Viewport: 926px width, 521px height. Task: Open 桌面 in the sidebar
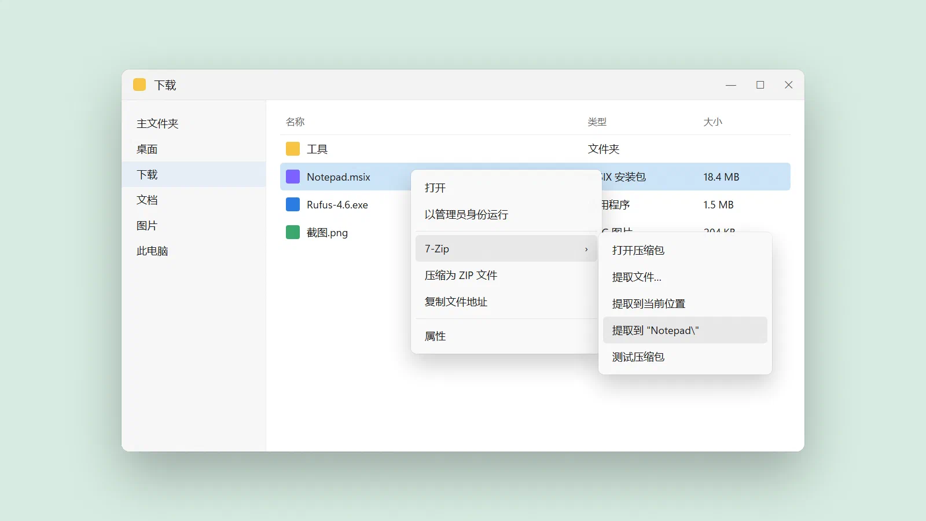click(193, 149)
